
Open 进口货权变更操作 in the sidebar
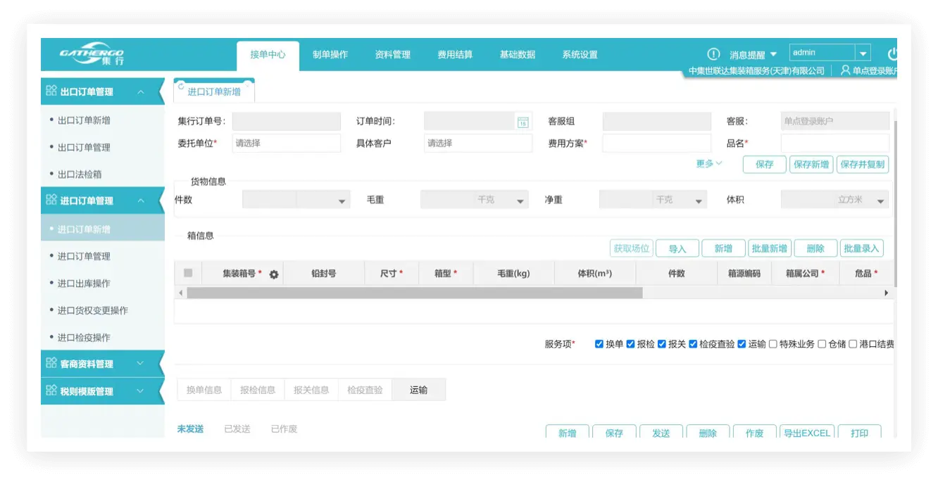coord(93,310)
